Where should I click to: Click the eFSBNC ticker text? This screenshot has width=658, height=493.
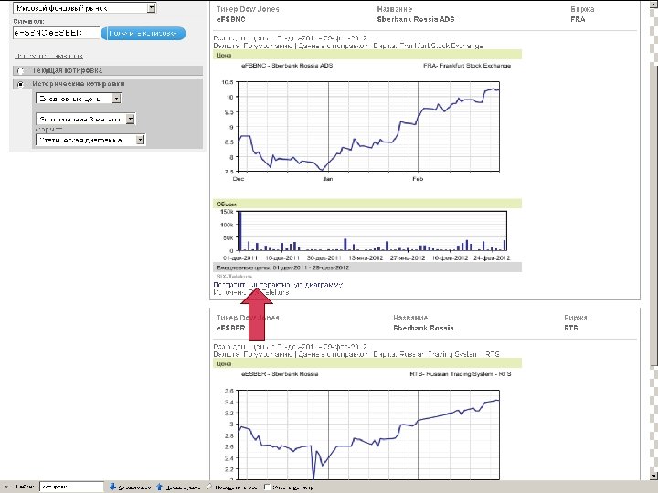point(230,19)
